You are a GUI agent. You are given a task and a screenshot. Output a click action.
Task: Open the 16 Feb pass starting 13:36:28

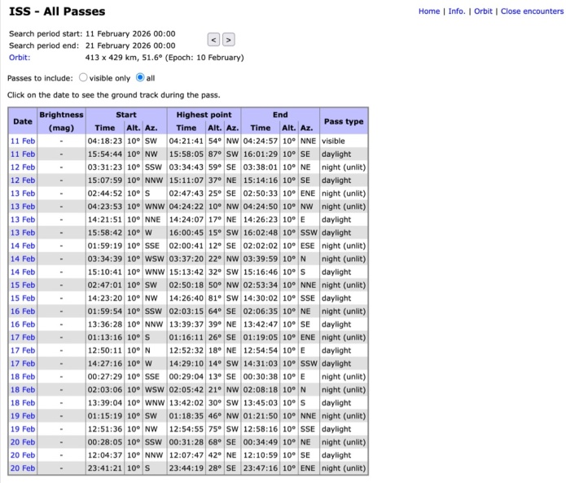click(x=22, y=324)
